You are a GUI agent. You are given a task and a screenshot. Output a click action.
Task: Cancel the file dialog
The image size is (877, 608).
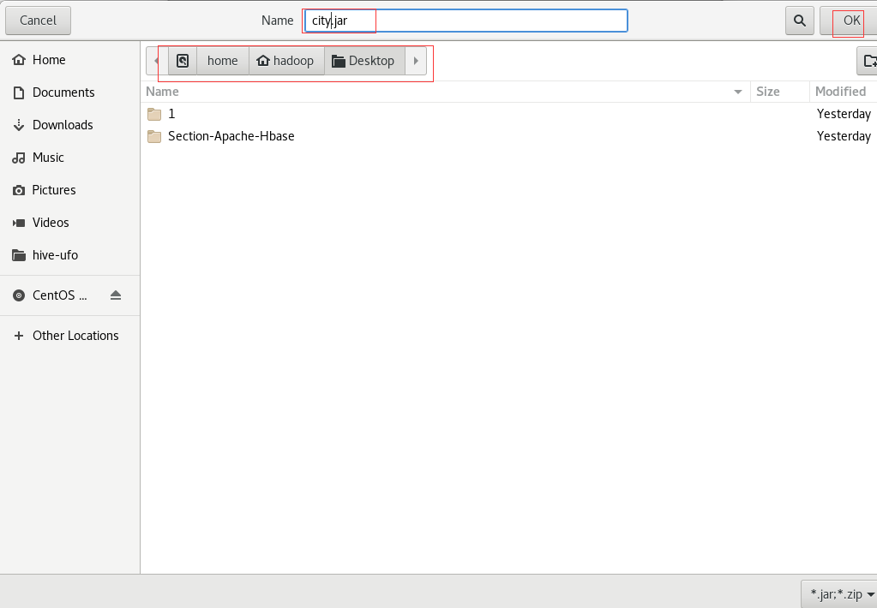point(38,21)
